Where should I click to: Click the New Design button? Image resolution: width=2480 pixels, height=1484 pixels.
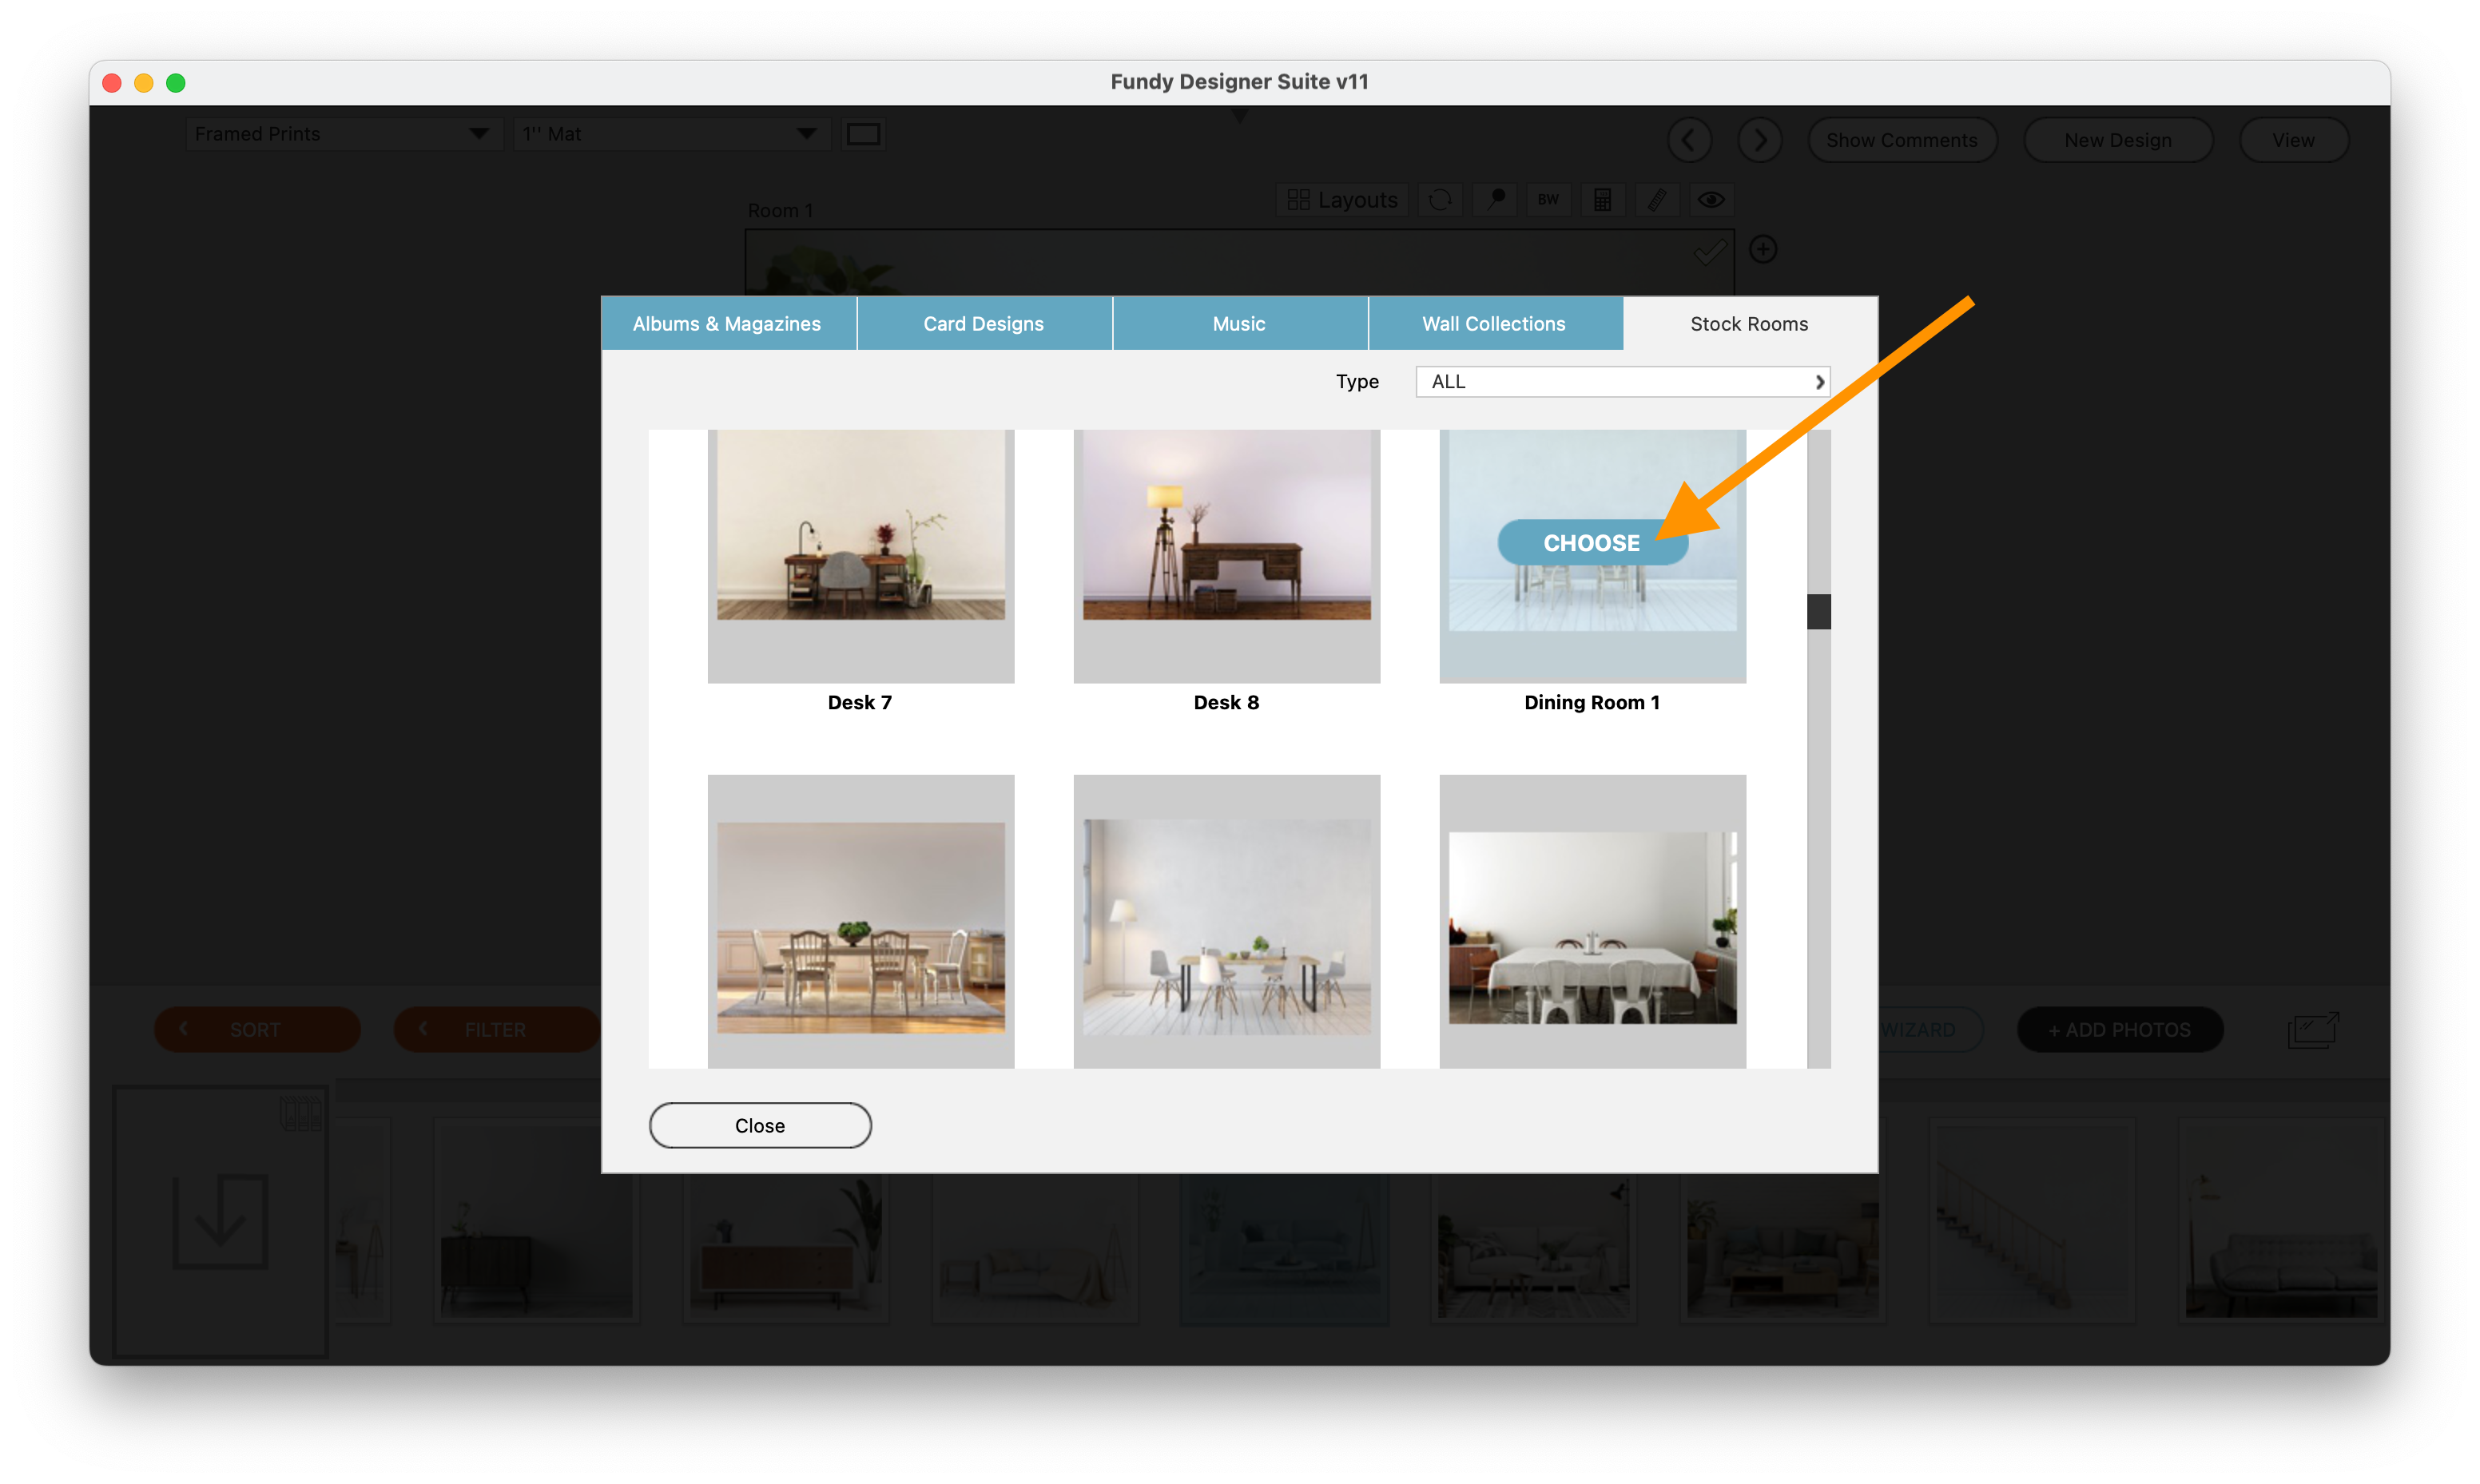point(2118,140)
